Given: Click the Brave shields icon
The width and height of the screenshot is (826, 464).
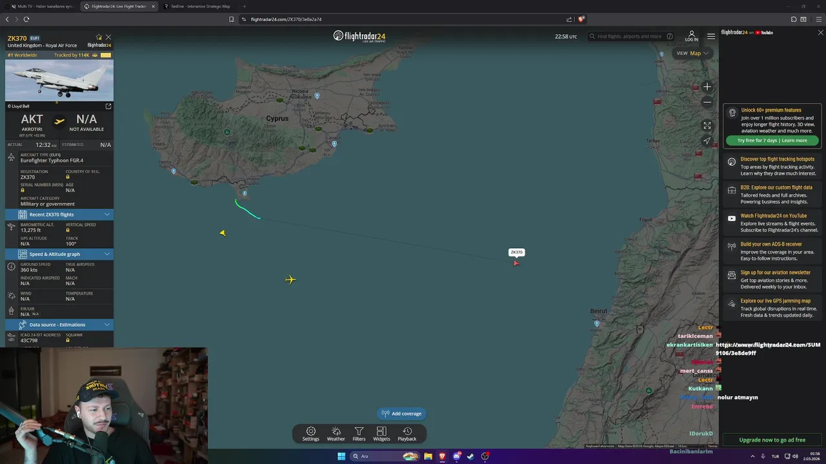Looking at the screenshot, I should point(581,19).
